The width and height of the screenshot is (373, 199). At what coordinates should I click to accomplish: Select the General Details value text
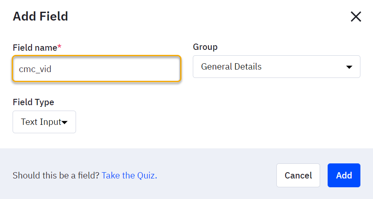click(x=231, y=67)
